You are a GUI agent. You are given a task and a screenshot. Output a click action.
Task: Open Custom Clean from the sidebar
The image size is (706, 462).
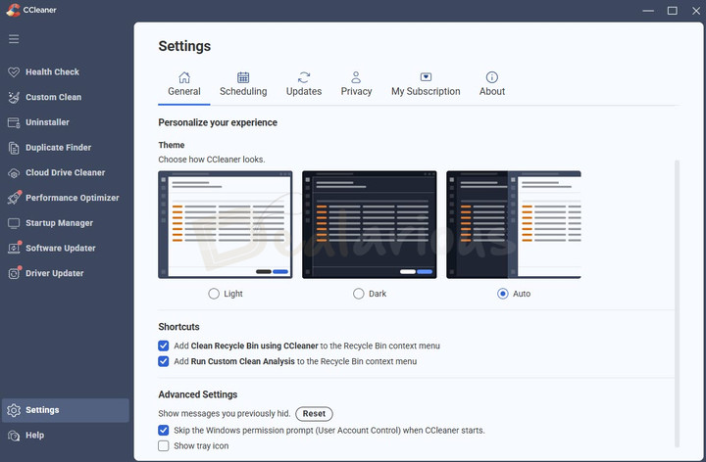(54, 97)
